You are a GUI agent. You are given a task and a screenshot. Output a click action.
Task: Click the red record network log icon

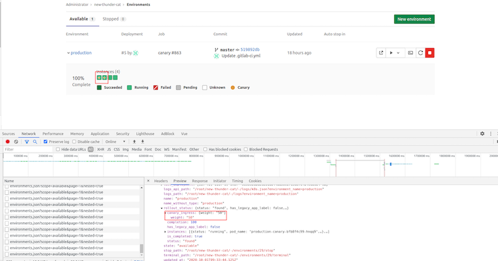pos(7,142)
